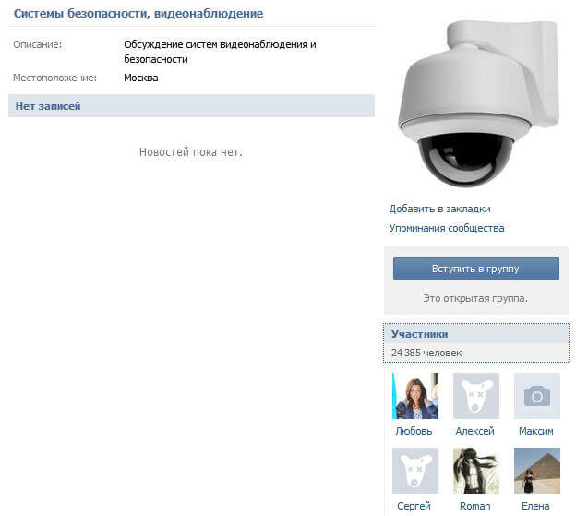Click Максим's camera placeholder avatar
Viewport: 576px width, 516px height.
click(537, 396)
